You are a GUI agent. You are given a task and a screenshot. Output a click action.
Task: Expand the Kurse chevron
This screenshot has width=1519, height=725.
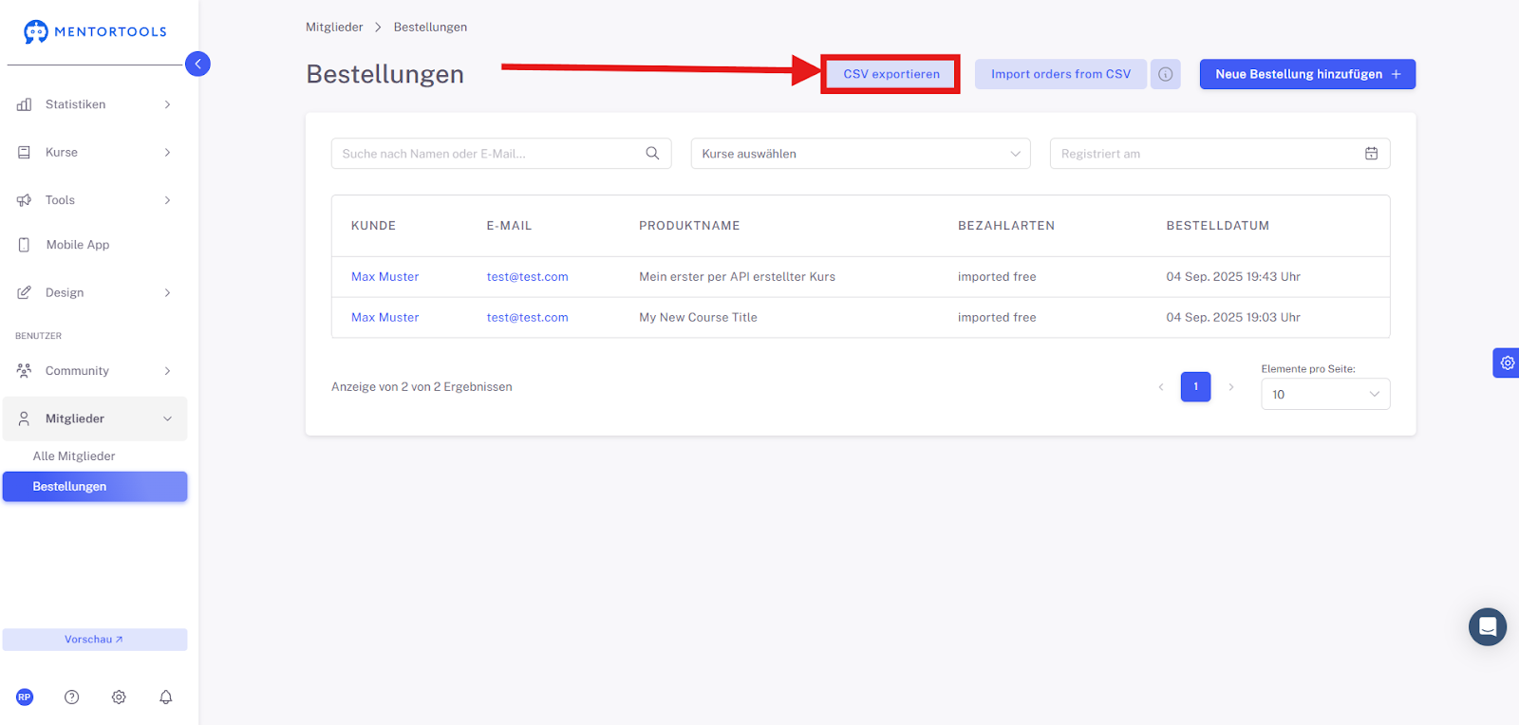[x=167, y=152]
